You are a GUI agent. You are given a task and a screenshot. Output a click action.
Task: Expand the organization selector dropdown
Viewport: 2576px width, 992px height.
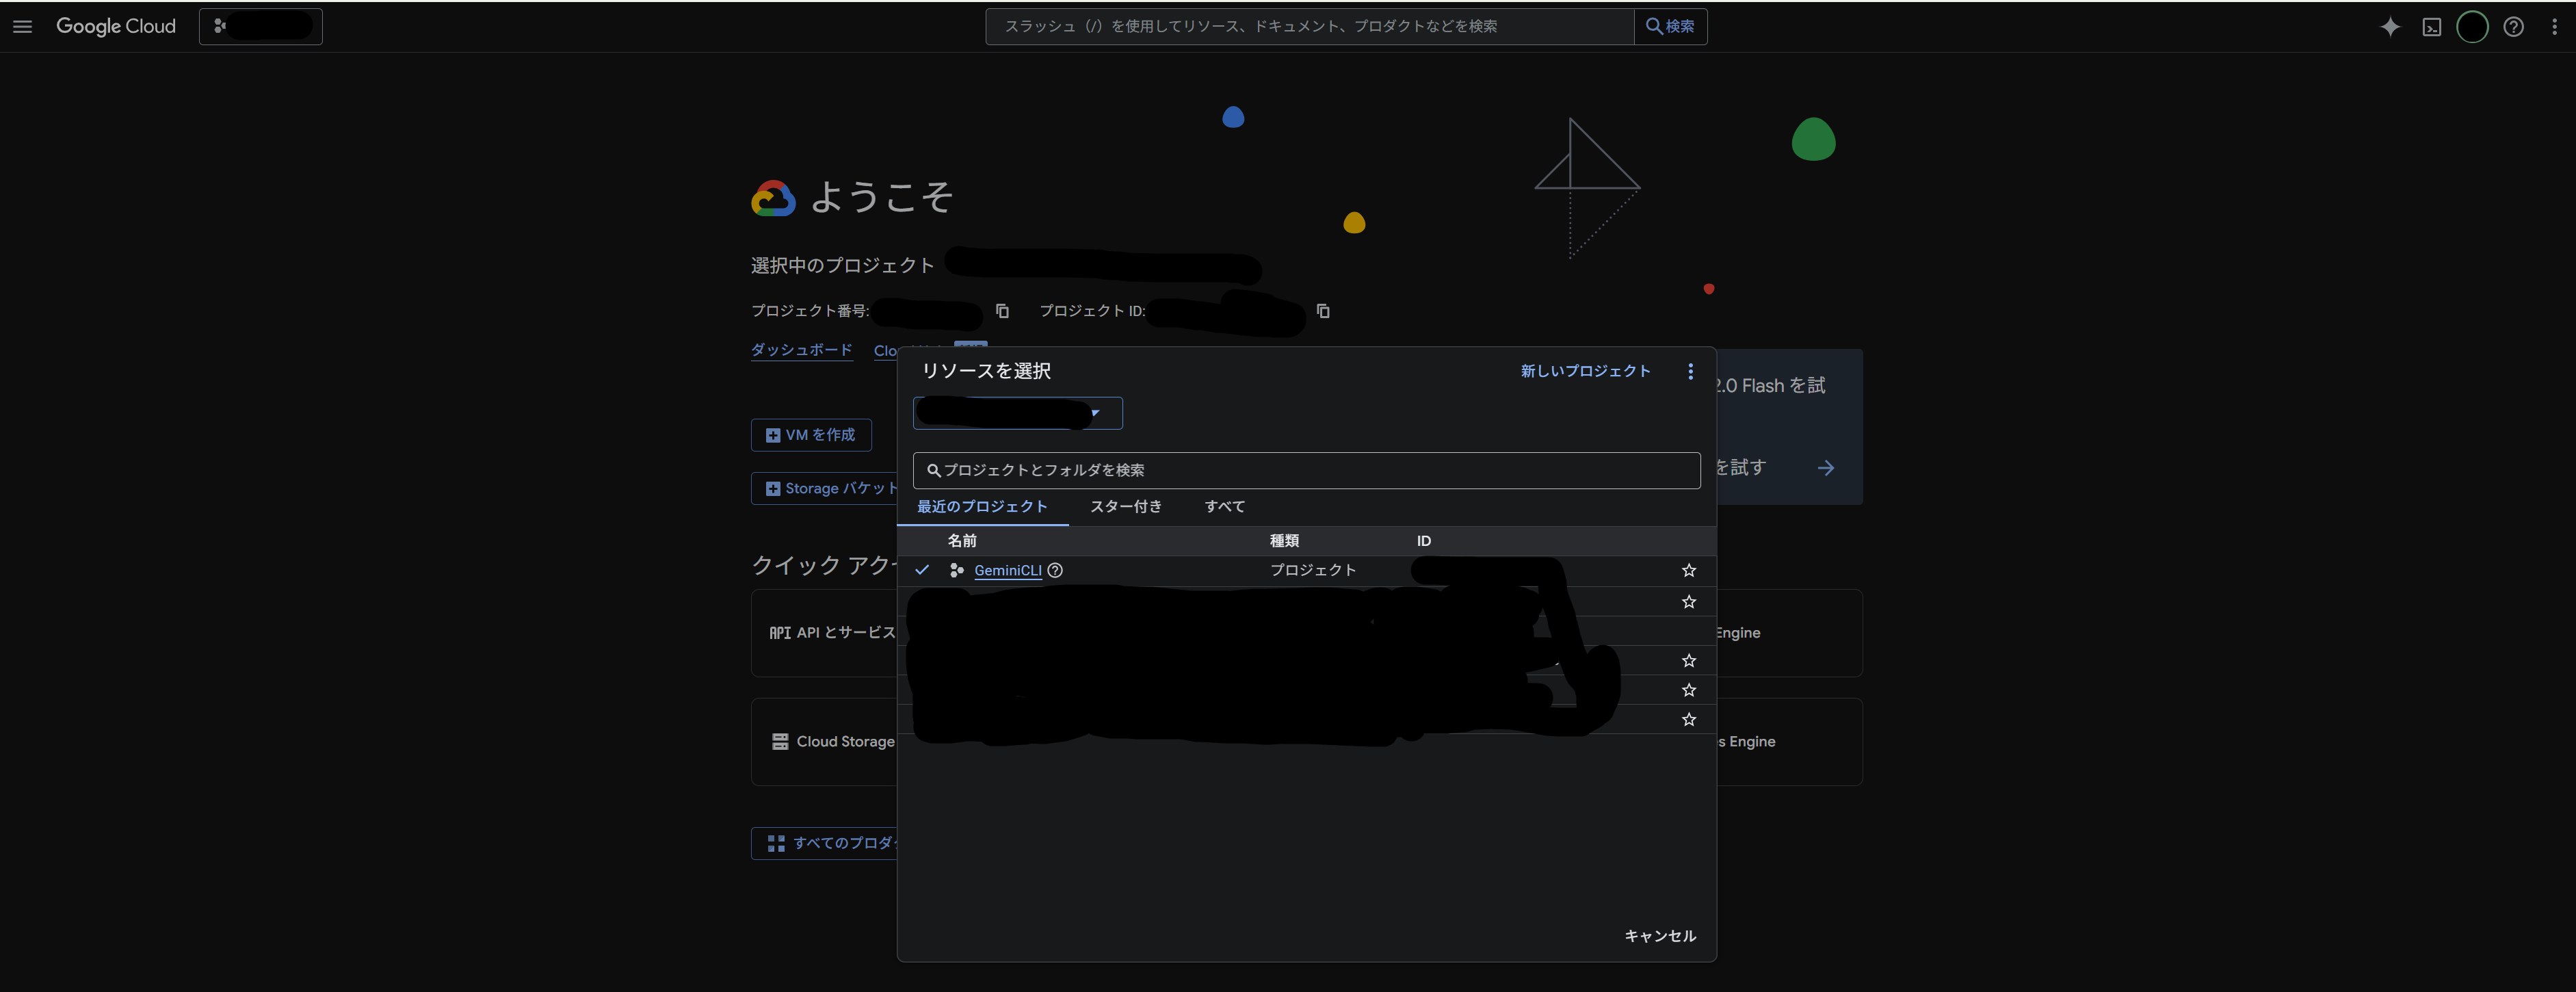pos(1017,413)
